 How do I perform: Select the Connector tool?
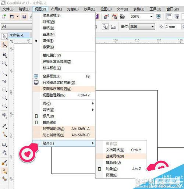(x=4, y=134)
